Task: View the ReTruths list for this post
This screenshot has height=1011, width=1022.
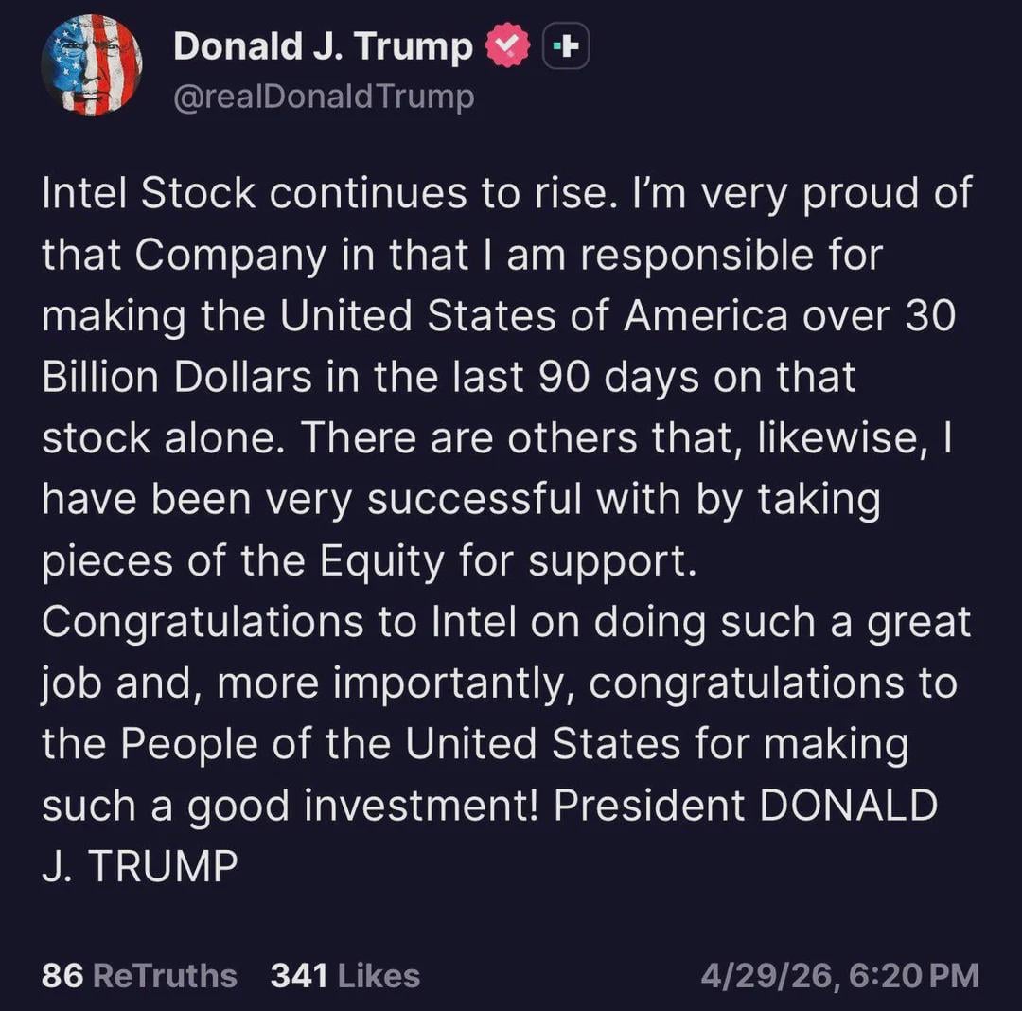Action: coord(166,975)
